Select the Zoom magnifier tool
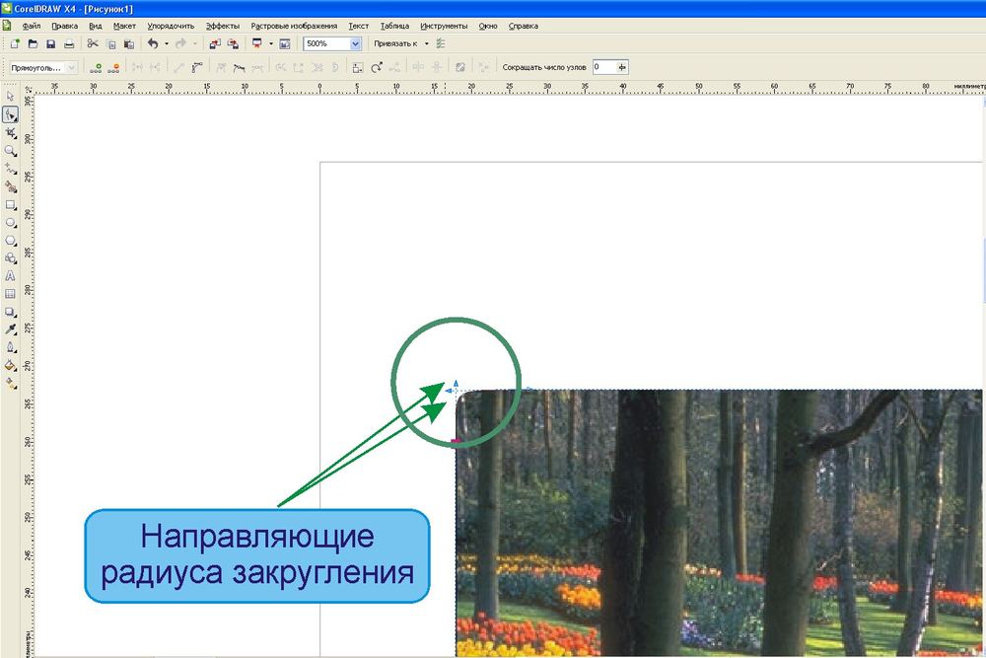 pyautogui.click(x=10, y=151)
